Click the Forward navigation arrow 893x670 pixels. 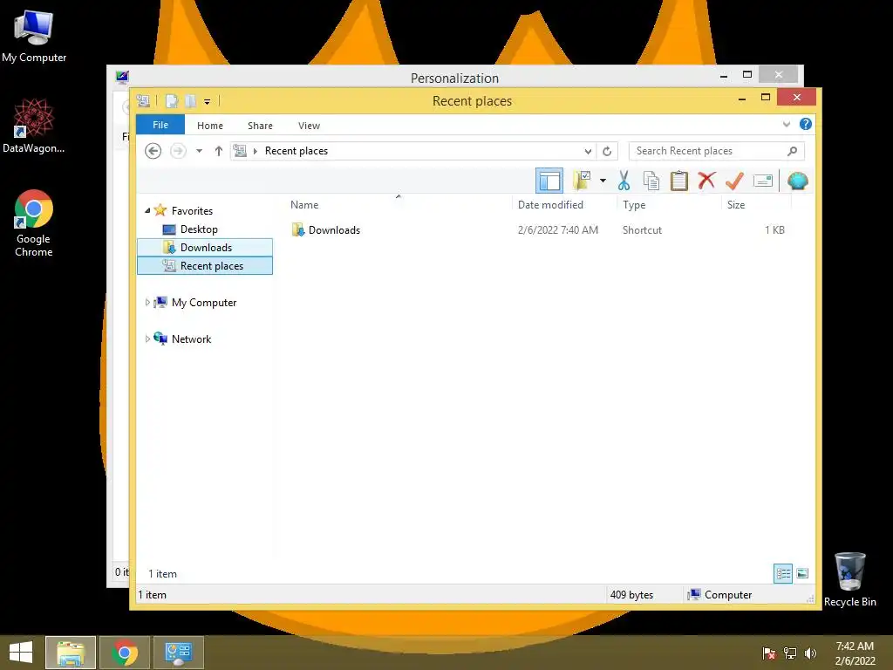click(178, 150)
